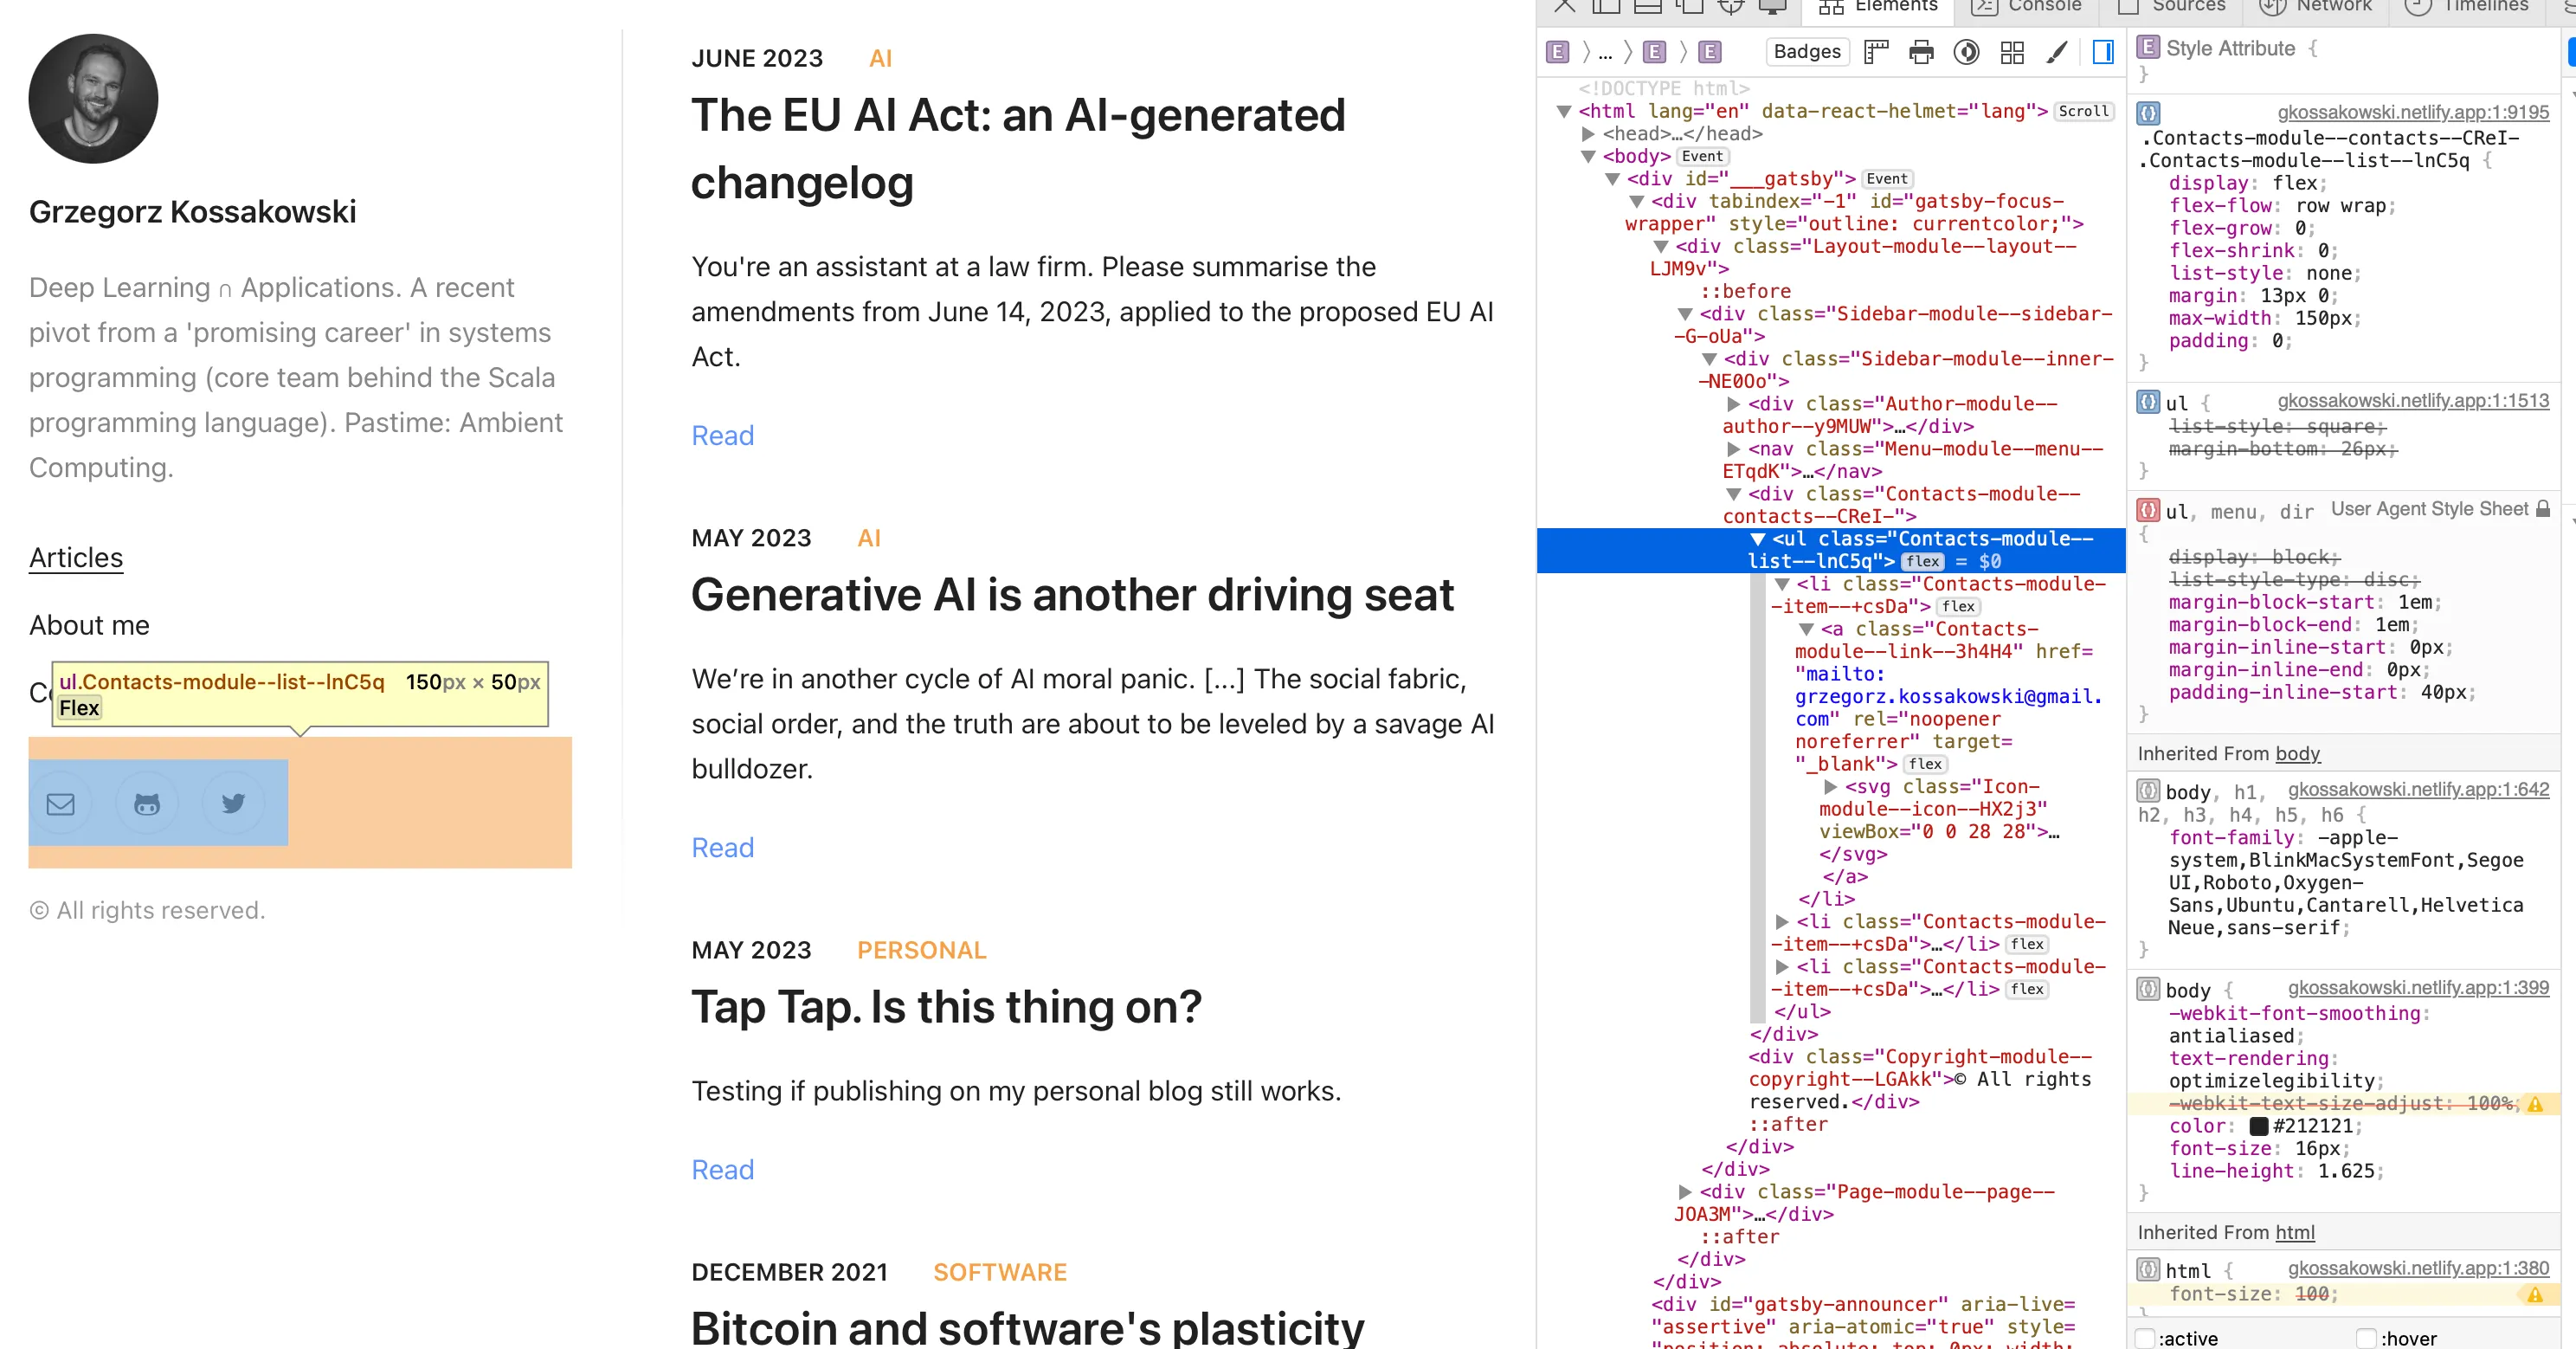Open Articles menu link in sidebar
This screenshot has height=1349, width=2576.
click(x=76, y=558)
